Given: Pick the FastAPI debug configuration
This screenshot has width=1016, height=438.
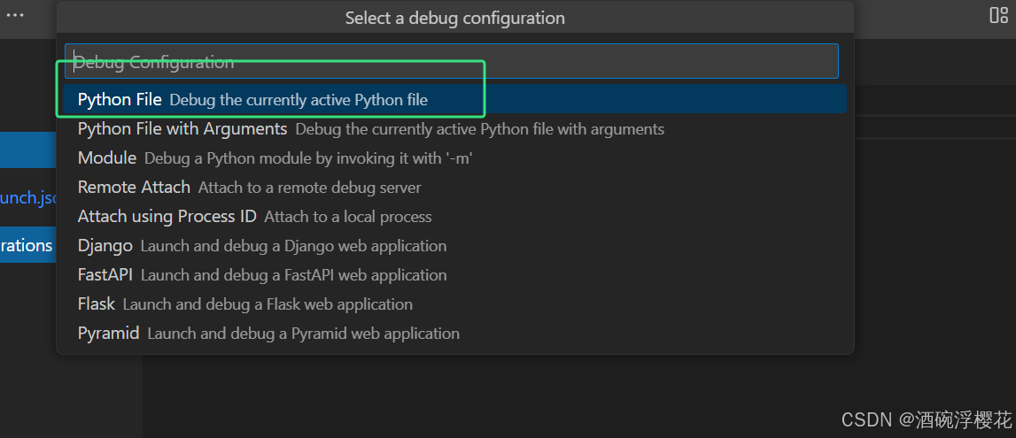Looking at the screenshot, I should coord(105,275).
